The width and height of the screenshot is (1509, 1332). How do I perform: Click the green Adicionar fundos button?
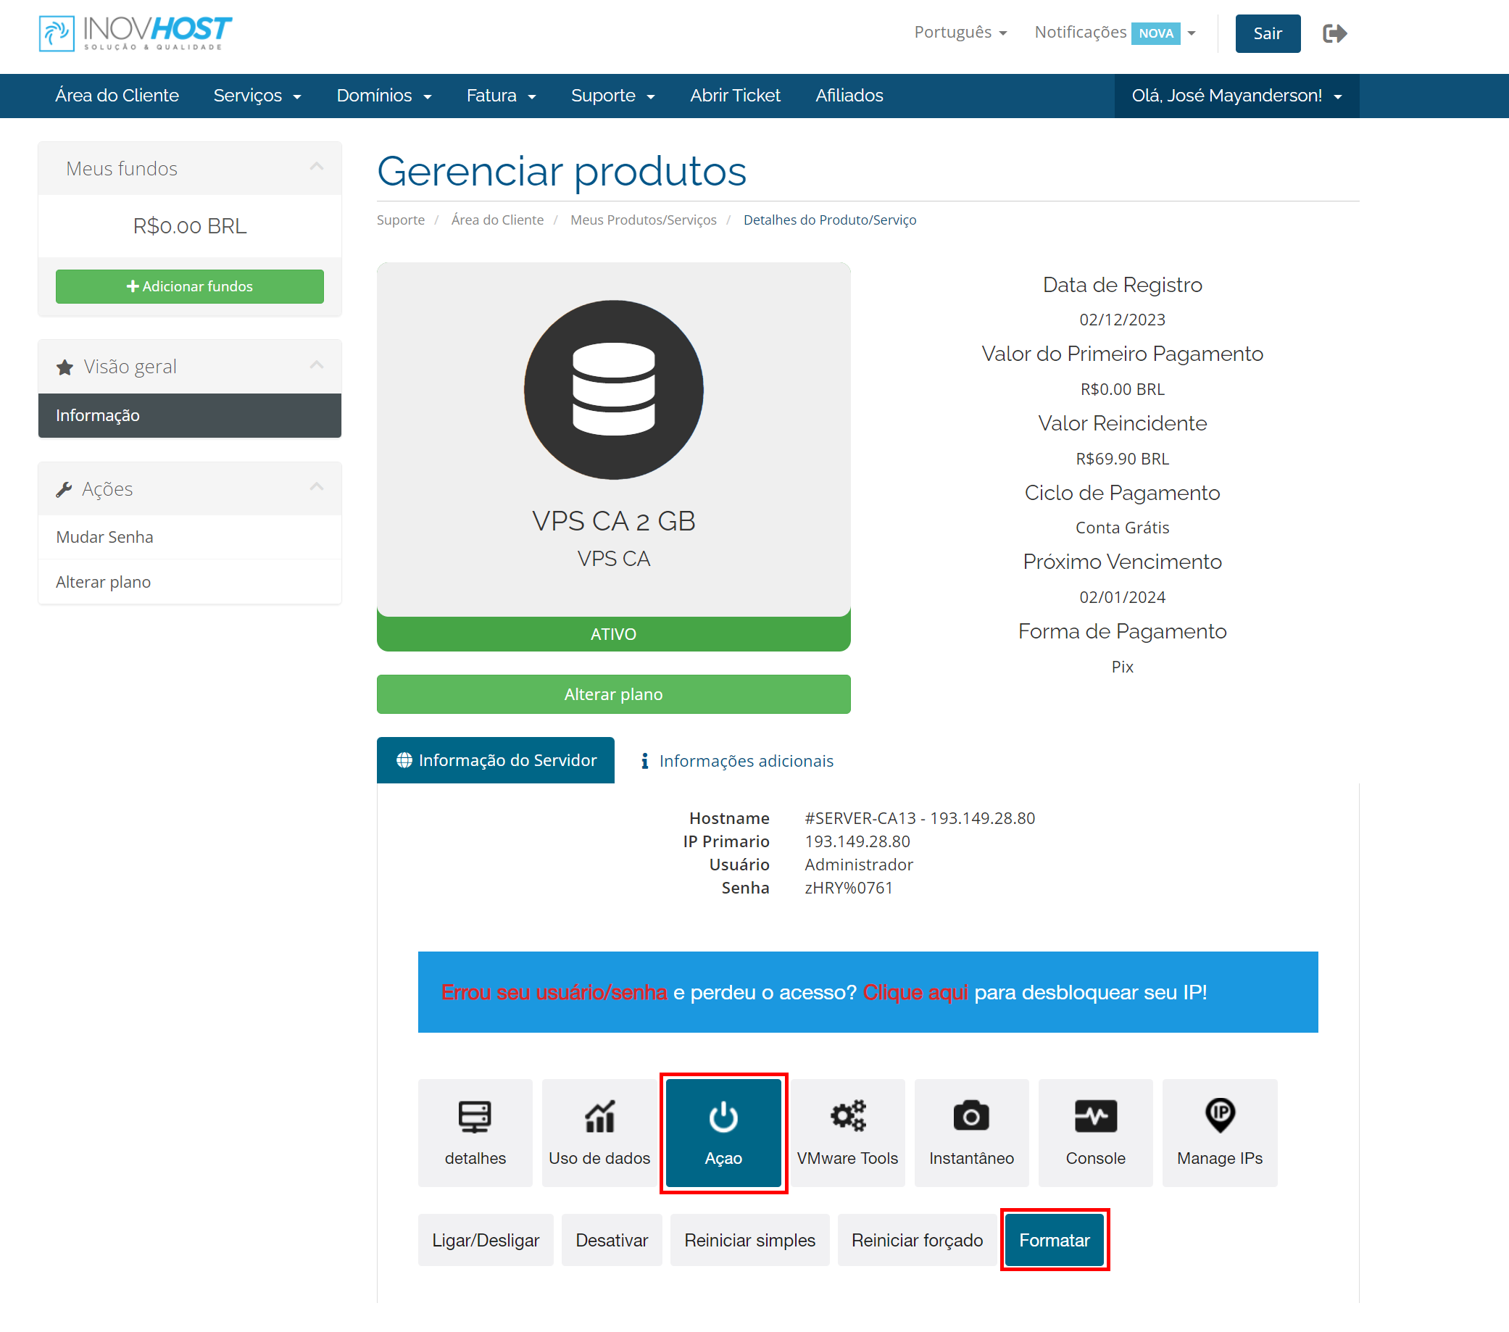190,286
